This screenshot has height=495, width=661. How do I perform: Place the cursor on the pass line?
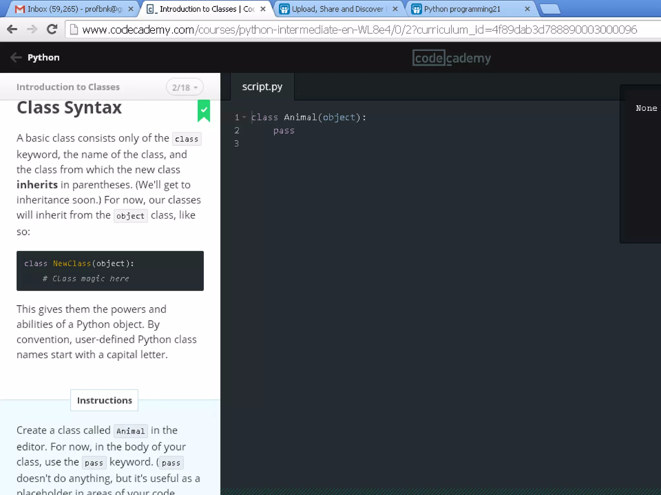click(x=284, y=131)
